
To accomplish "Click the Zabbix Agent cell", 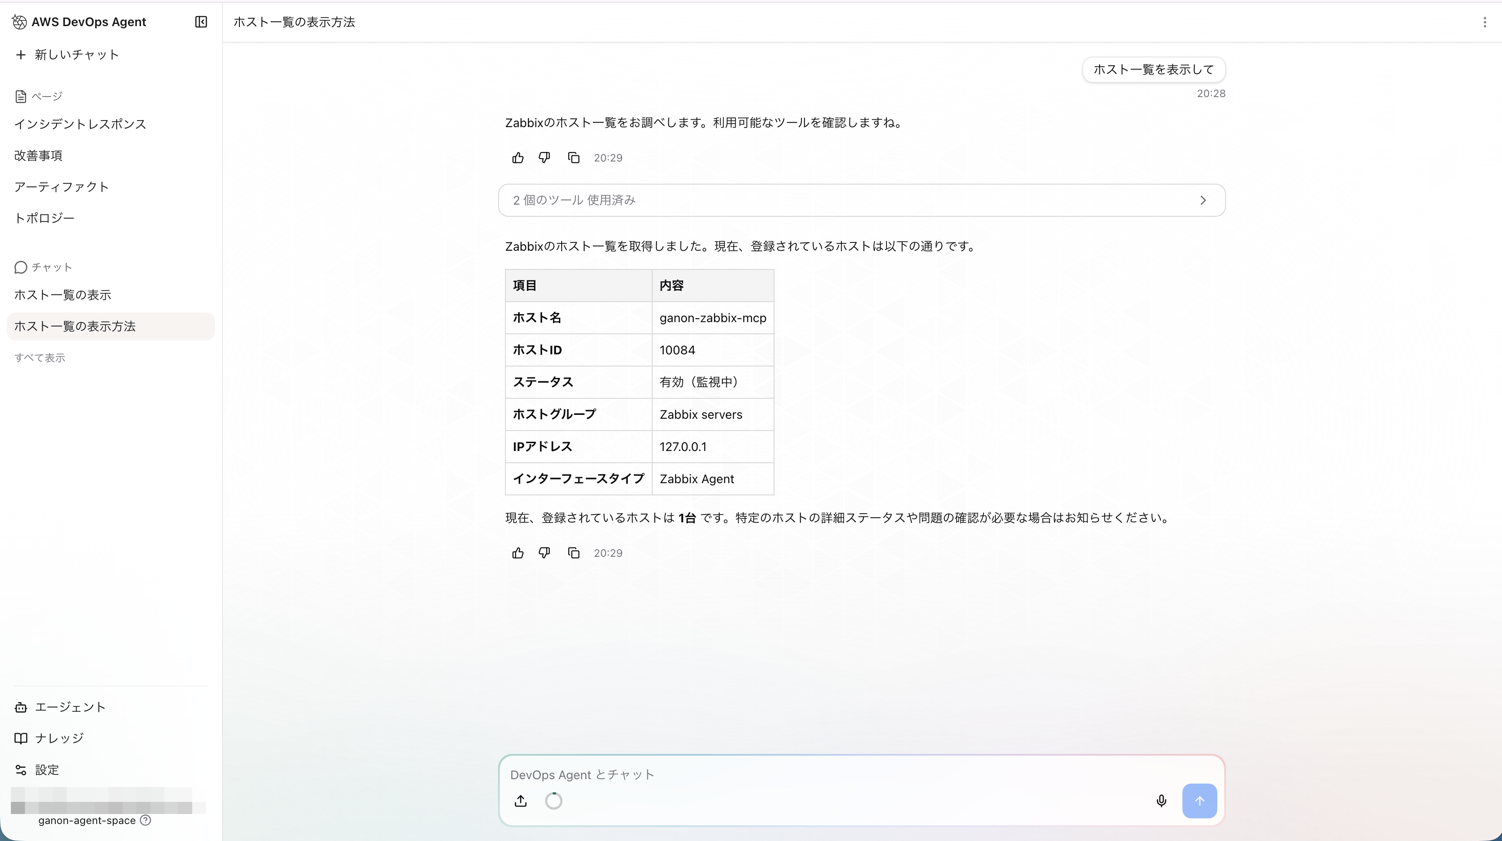I will tap(713, 479).
